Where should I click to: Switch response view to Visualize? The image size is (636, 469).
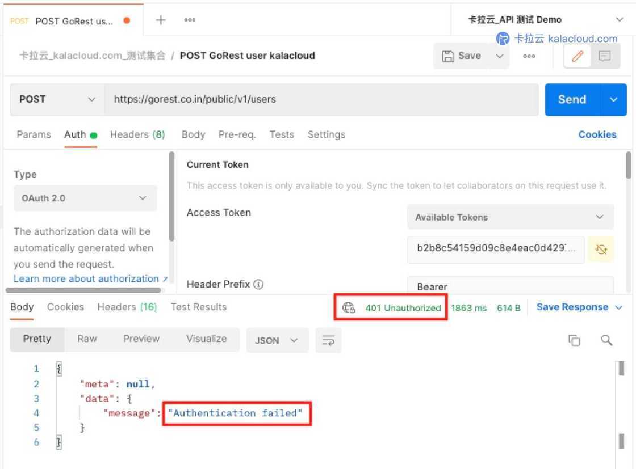point(207,339)
